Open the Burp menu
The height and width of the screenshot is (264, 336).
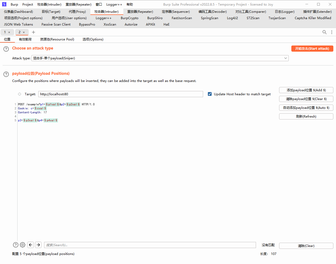[x=14, y=5]
